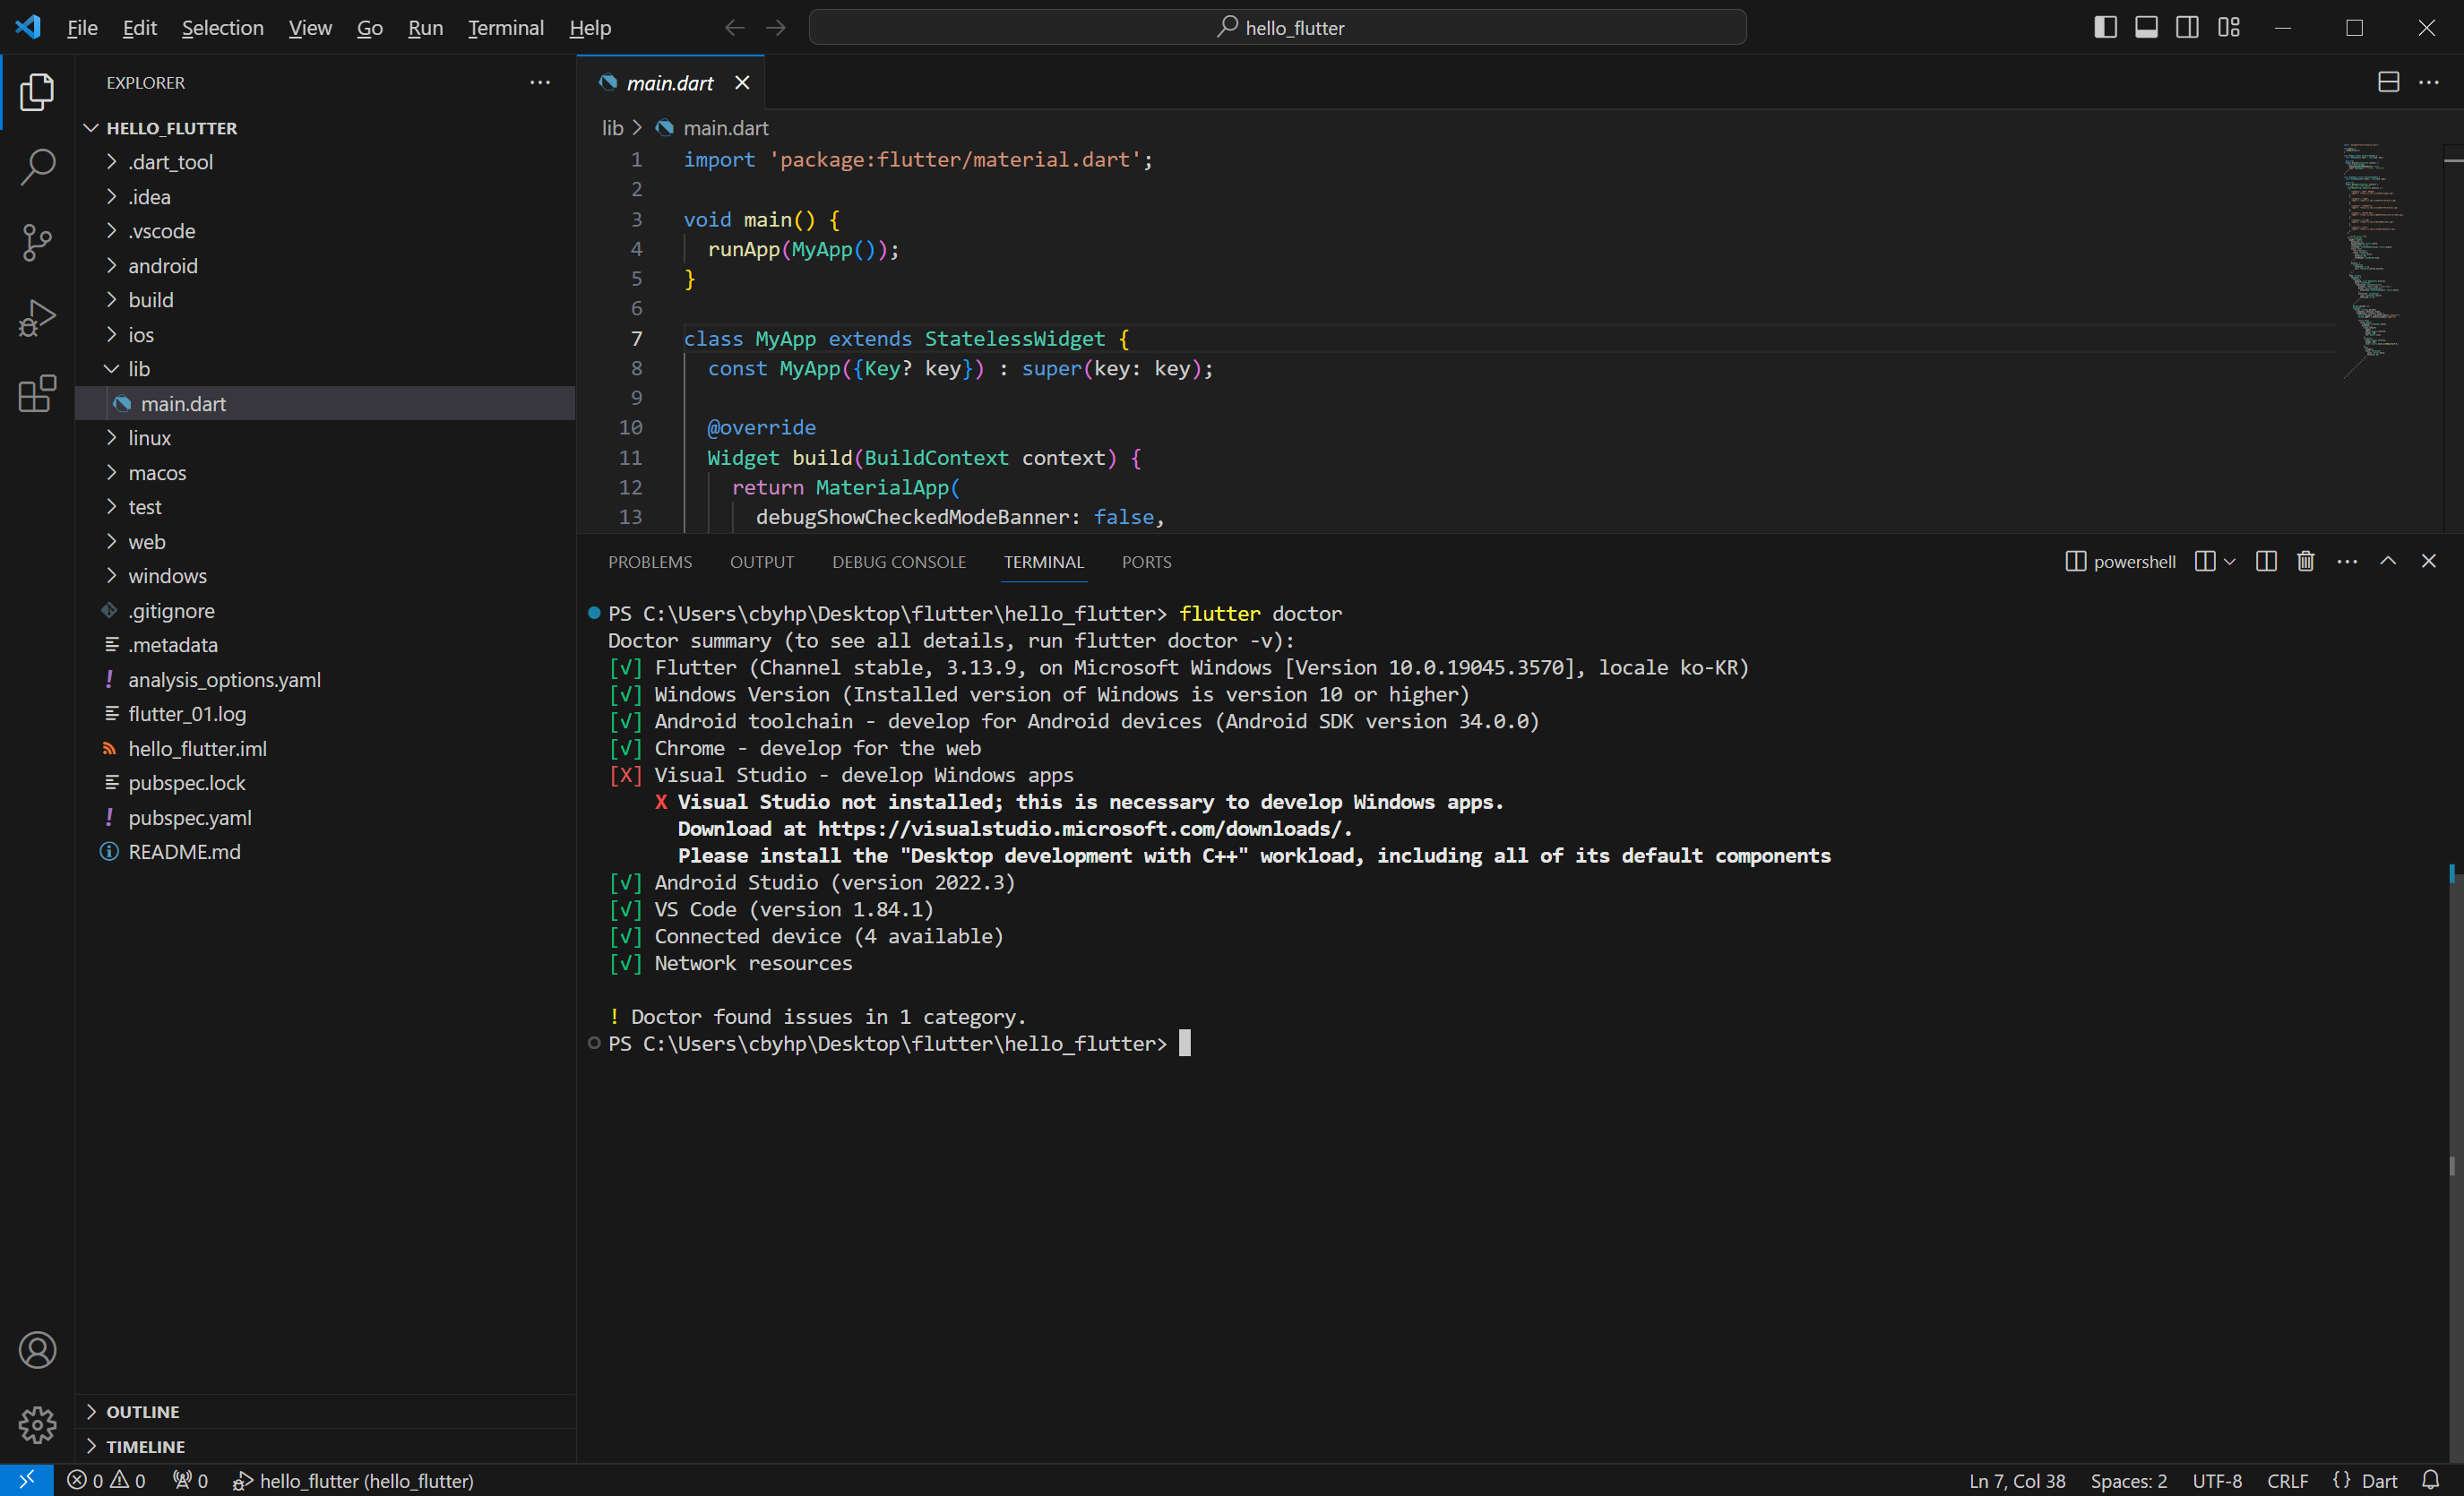Open the Explorer view in activity bar
This screenshot has width=2464, height=1496.
pyautogui.click(x=37, y=92)
